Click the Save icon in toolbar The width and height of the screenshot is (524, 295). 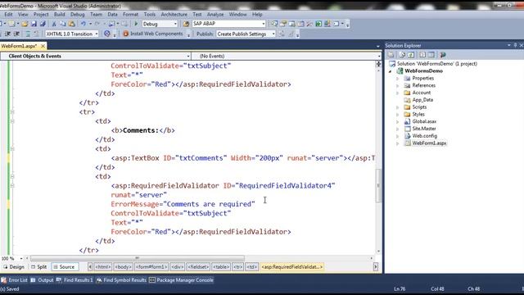(x=34, y=24)
